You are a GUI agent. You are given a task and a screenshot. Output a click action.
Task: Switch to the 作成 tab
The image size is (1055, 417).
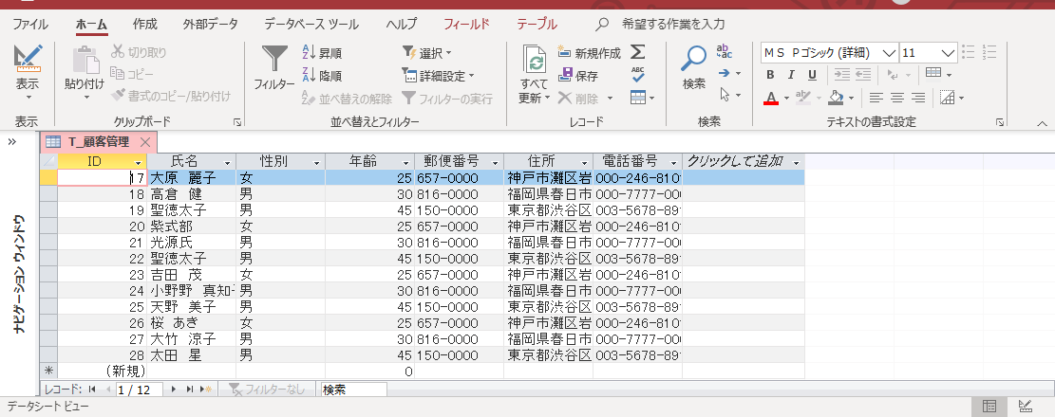coord(145,25)
